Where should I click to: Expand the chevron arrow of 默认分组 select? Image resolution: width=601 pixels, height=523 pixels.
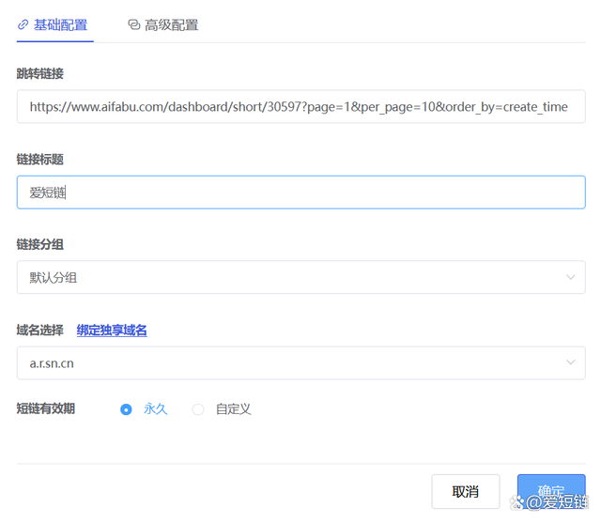click(570, 277)
